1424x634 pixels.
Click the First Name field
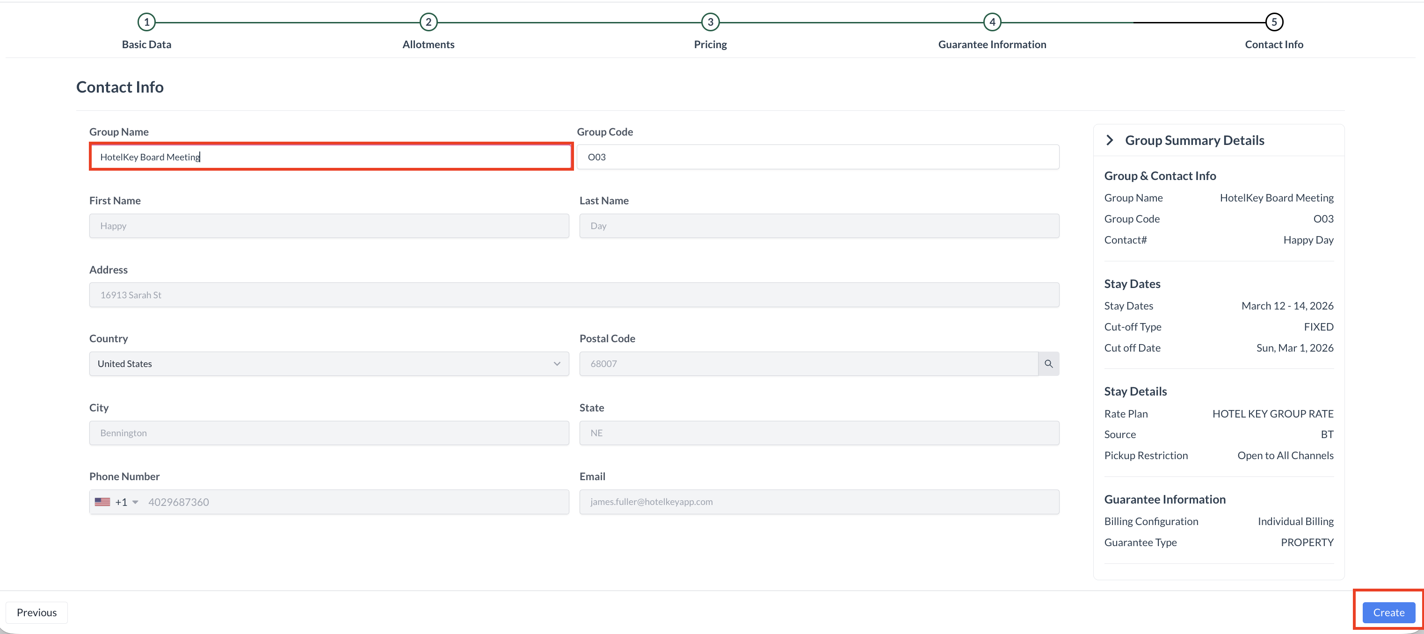pyautogui.click(x=329, y=226)
